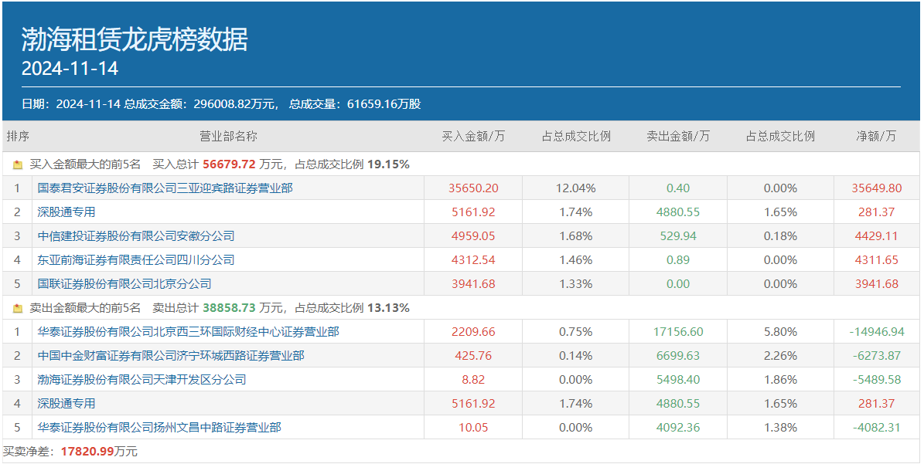Open the first 深股通专用 link in buy list
The height and width of the screenshot is (464, 924).
(66, 212)
